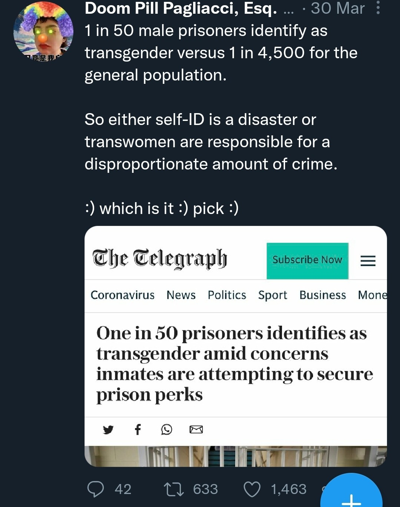Go to the Politics section
Viewport: 400px width, 507px height.
(x=227, y=295)
